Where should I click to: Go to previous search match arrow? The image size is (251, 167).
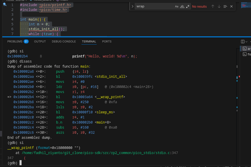coord(213,6)
